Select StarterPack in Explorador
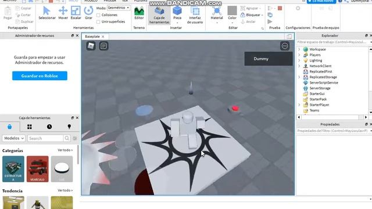This screenshot has width=372, height=209. (x=318, y=99)
